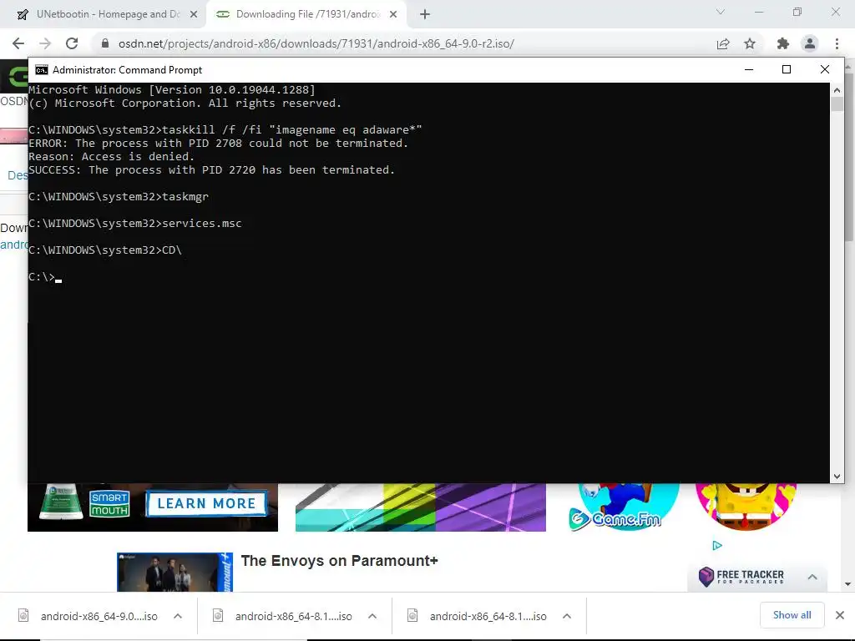Click Command Prompt scrollbar down arrow
Screen dimensions: 855x641
pyautogui.click(x=837, y=477)
